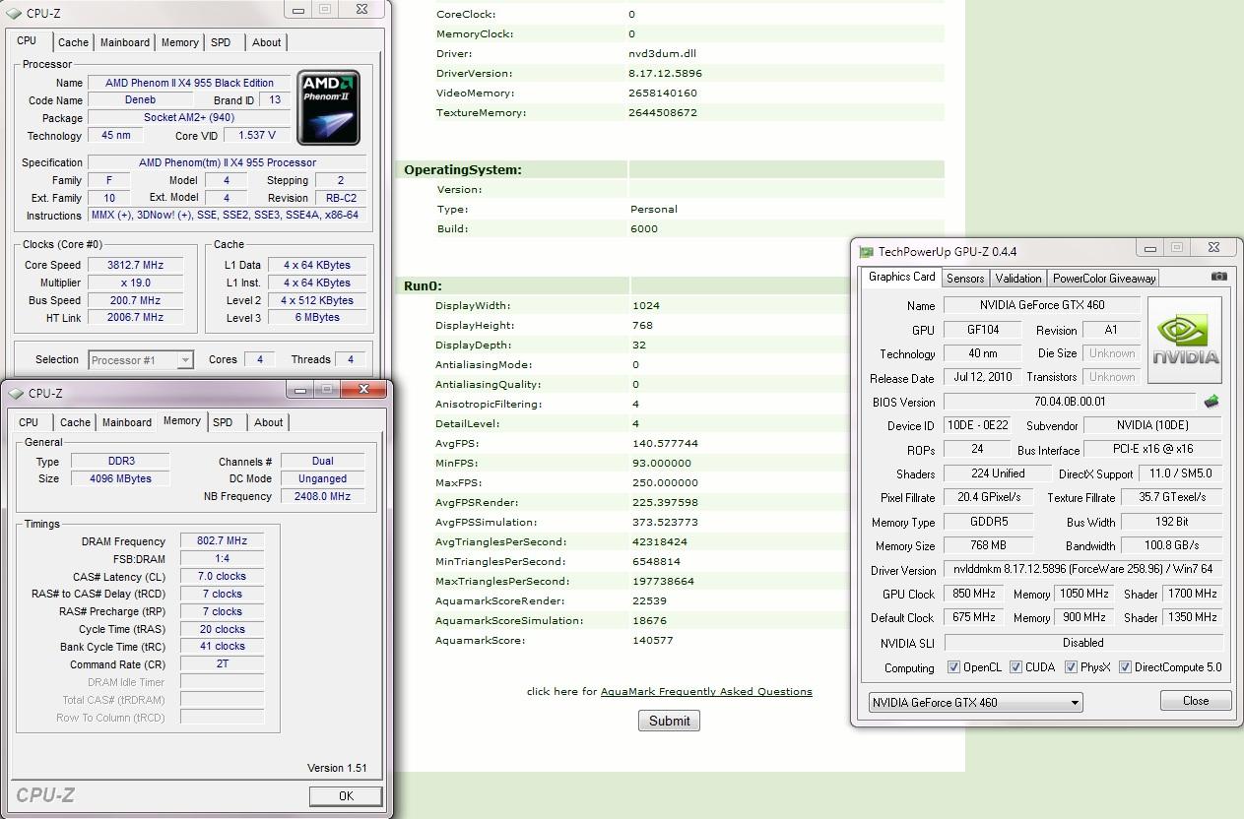Open the SPD tab in the Memory CPU-Z window
This screenshot has height=819, width=1244.
click(223, 422)
